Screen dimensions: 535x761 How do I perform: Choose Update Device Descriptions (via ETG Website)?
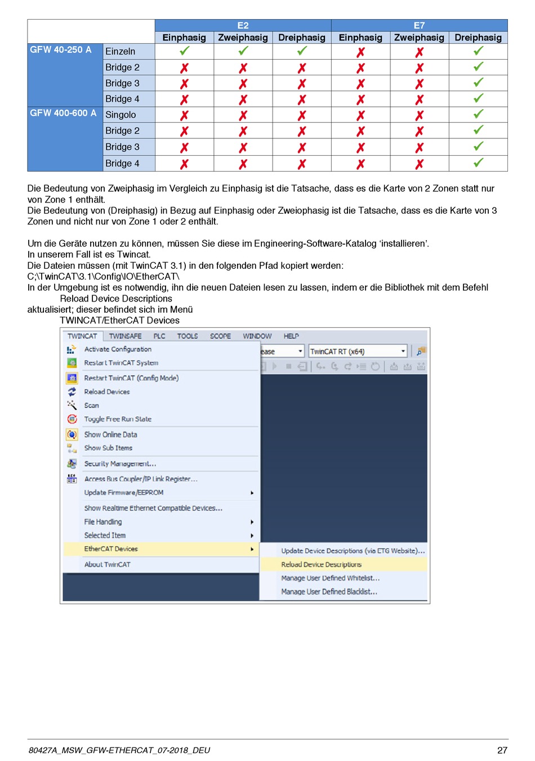344,551
